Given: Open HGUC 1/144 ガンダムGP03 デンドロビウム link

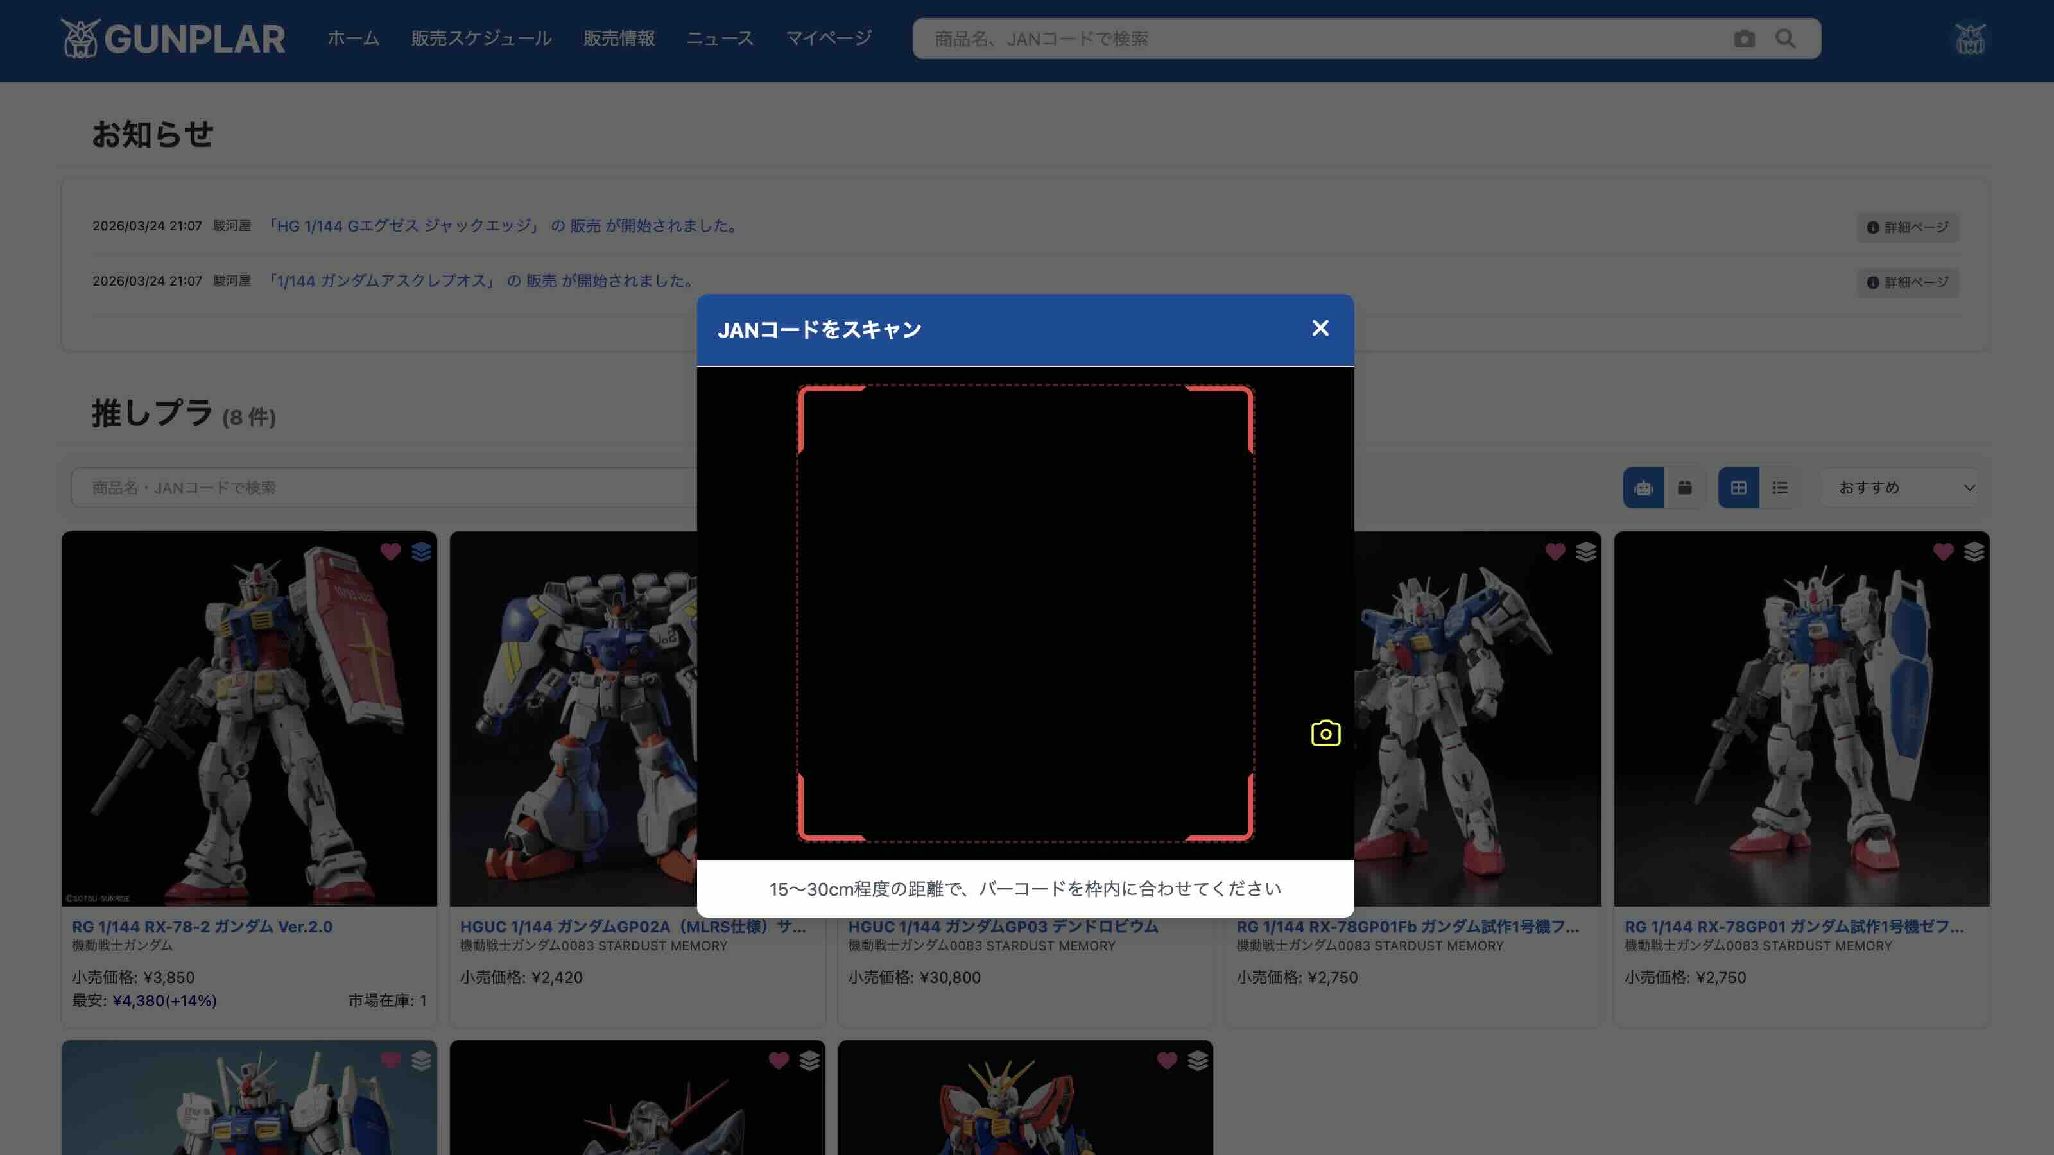Looking at the screenshot, I should [x=1002, y=926].
